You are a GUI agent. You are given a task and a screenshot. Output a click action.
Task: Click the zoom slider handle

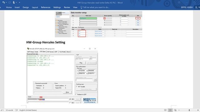tap(189, 110)
